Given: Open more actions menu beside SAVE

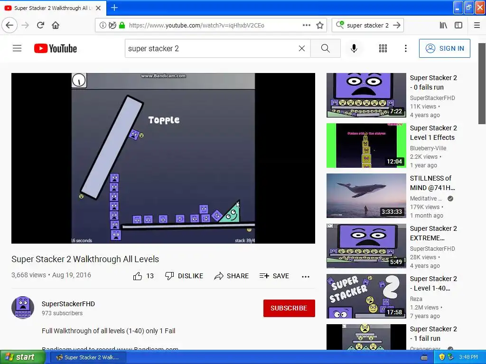Looking at the screenshot, I should coord(306,277).
